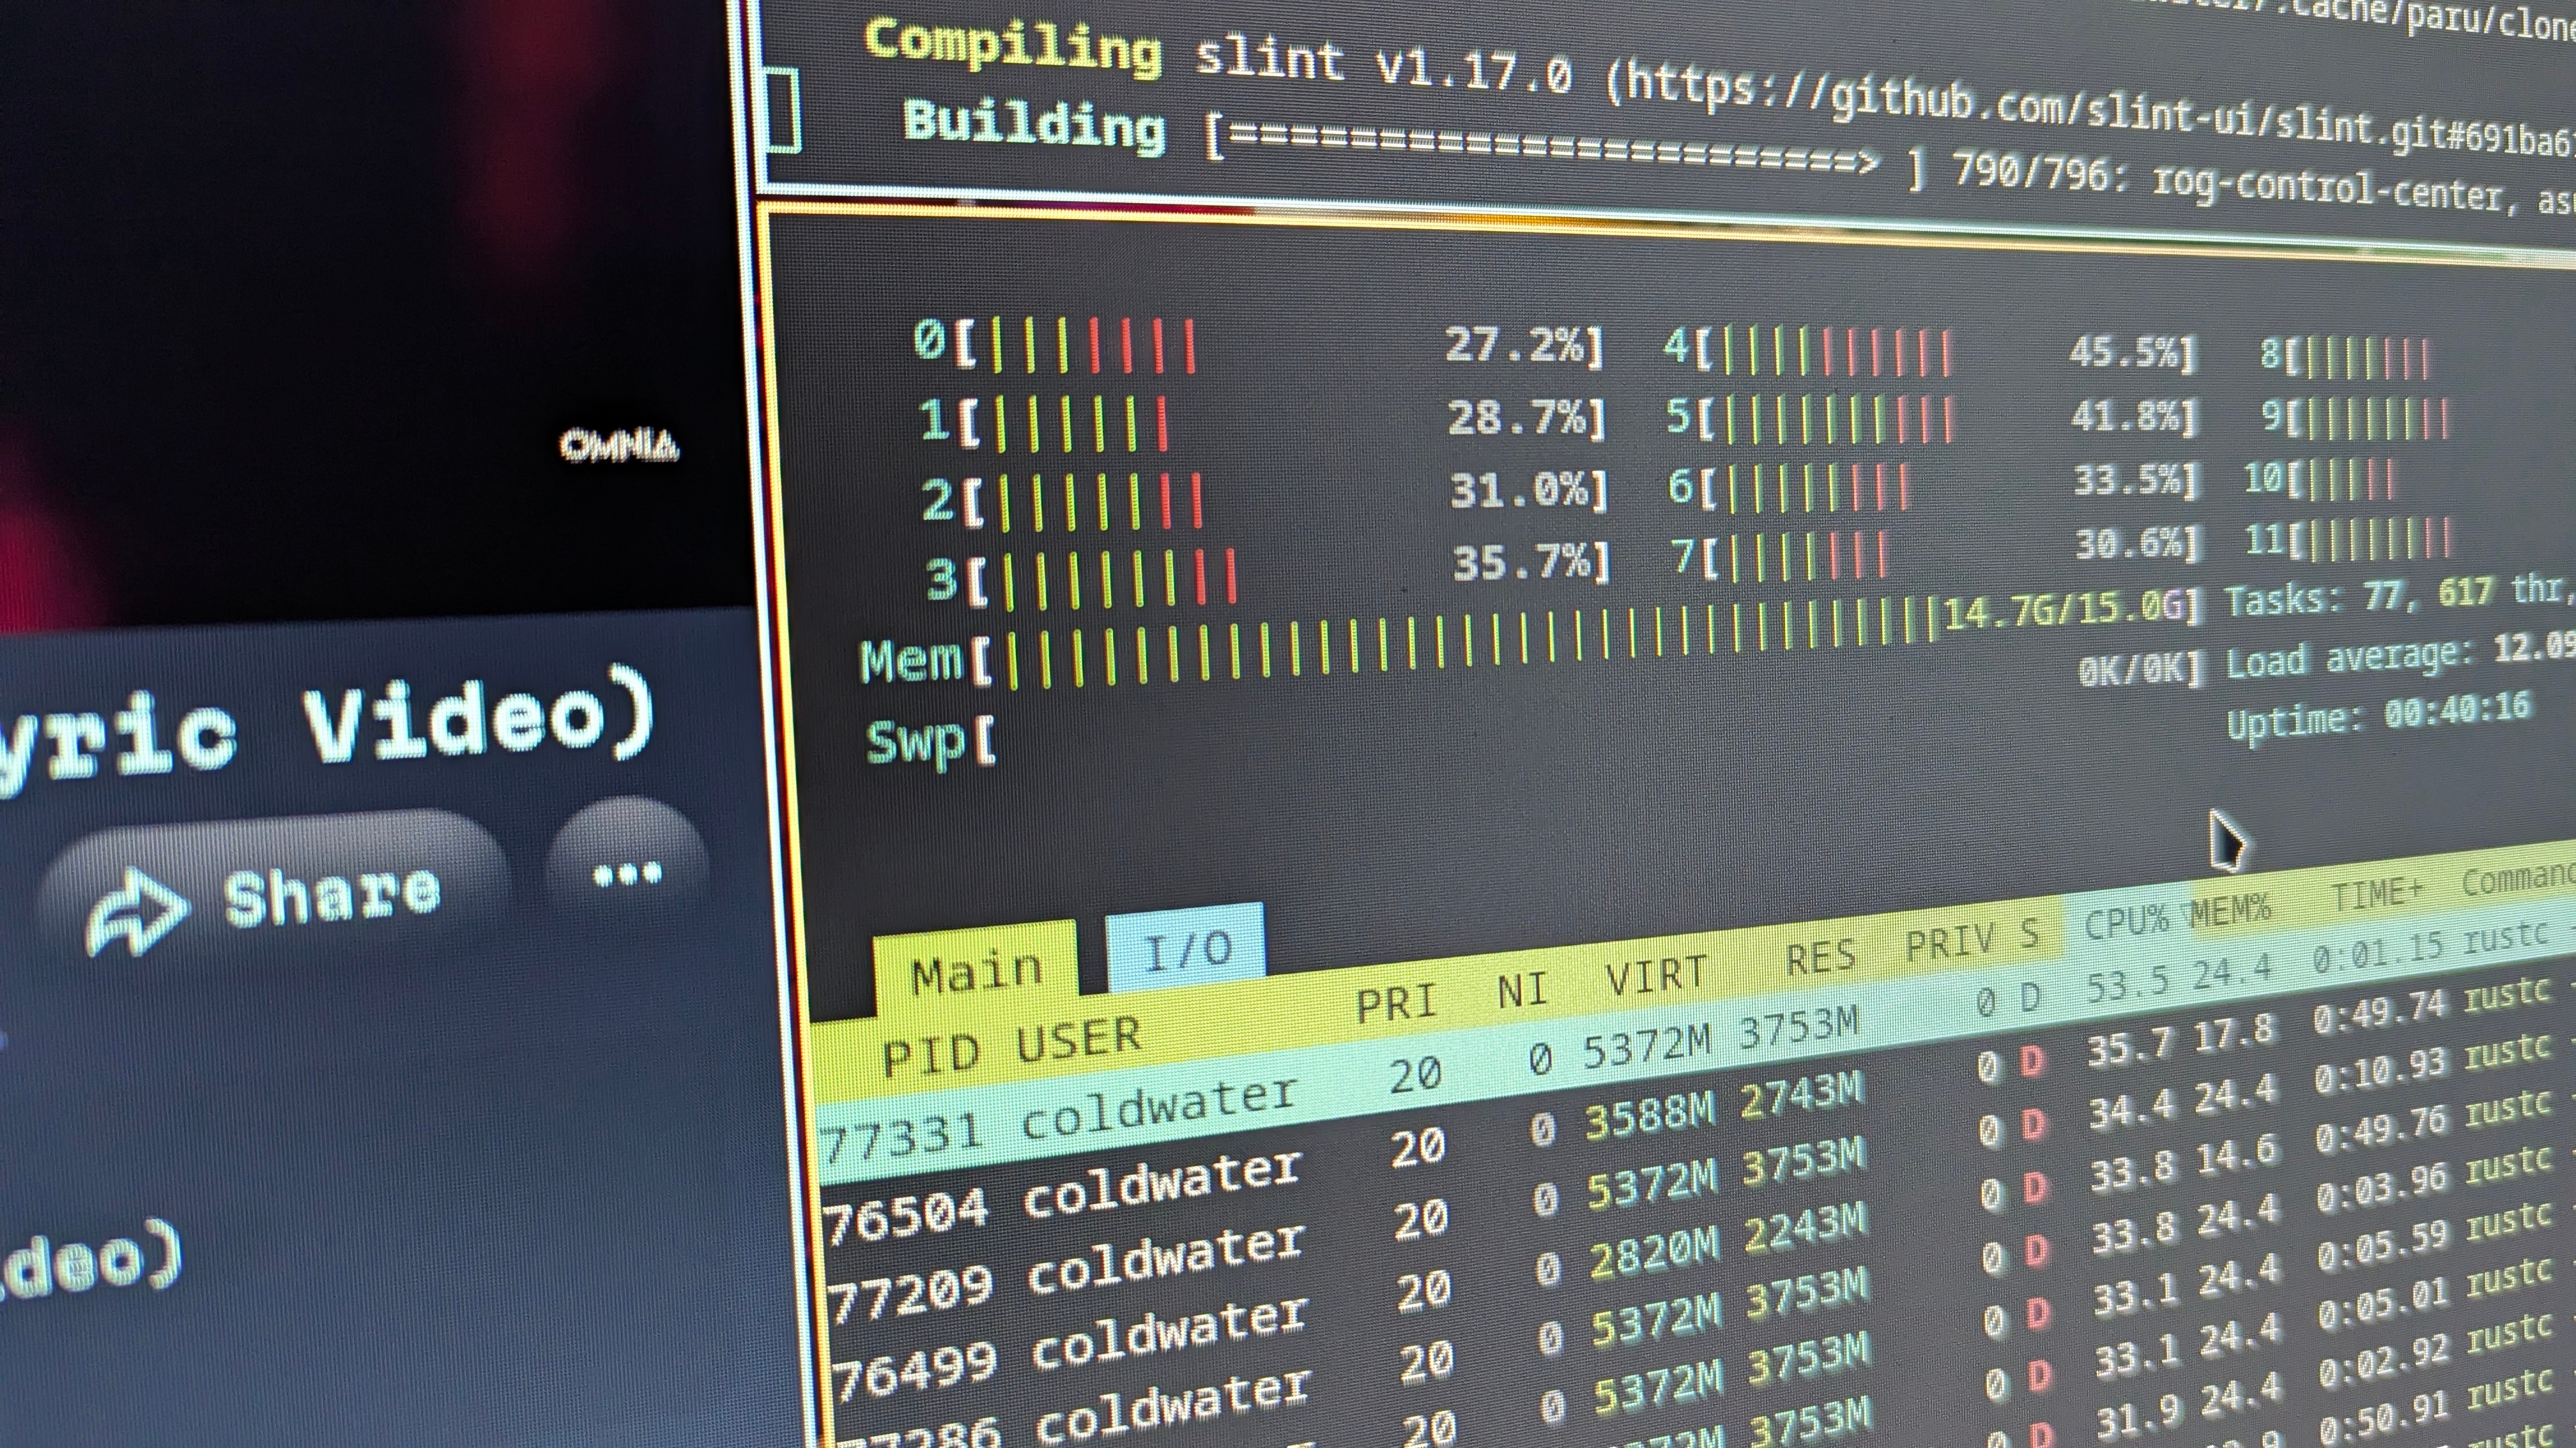Image resolution: width=2576 pixels, height=1448 pixels.
Task: Sort by the RES column header
Action: [x=1821, y=957]
